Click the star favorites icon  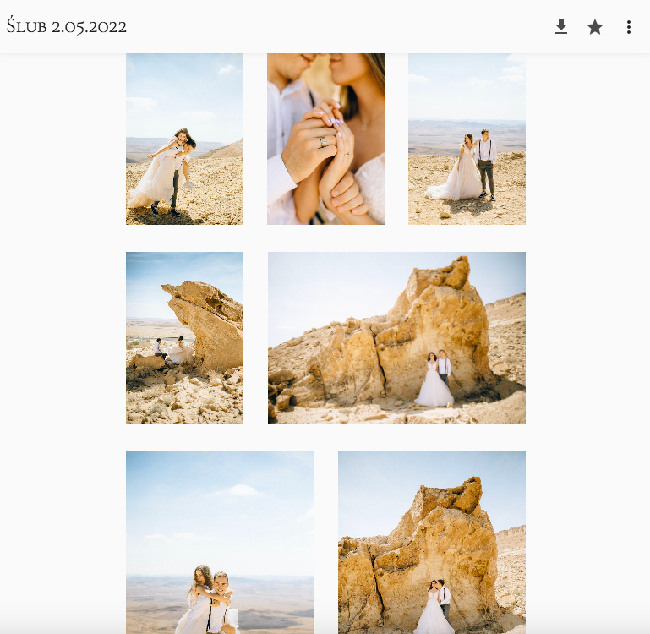point(595,27)
